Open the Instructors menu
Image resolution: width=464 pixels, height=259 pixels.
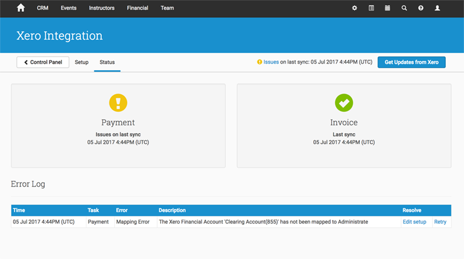[102, 8]
